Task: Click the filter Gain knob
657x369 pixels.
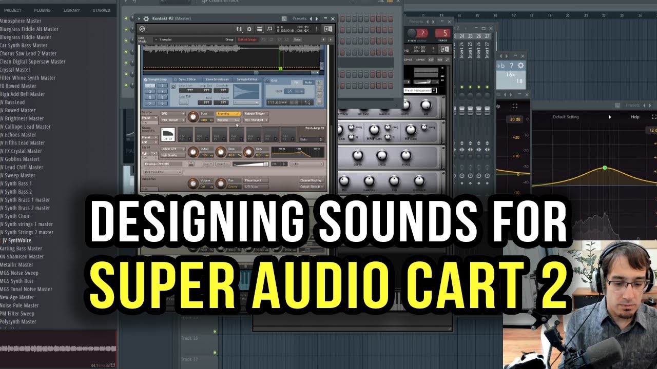Action: coord(248,152)
